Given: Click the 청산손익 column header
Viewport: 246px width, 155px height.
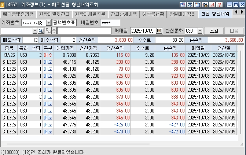Looking at the screenshot, I should (x=115, y=48).
